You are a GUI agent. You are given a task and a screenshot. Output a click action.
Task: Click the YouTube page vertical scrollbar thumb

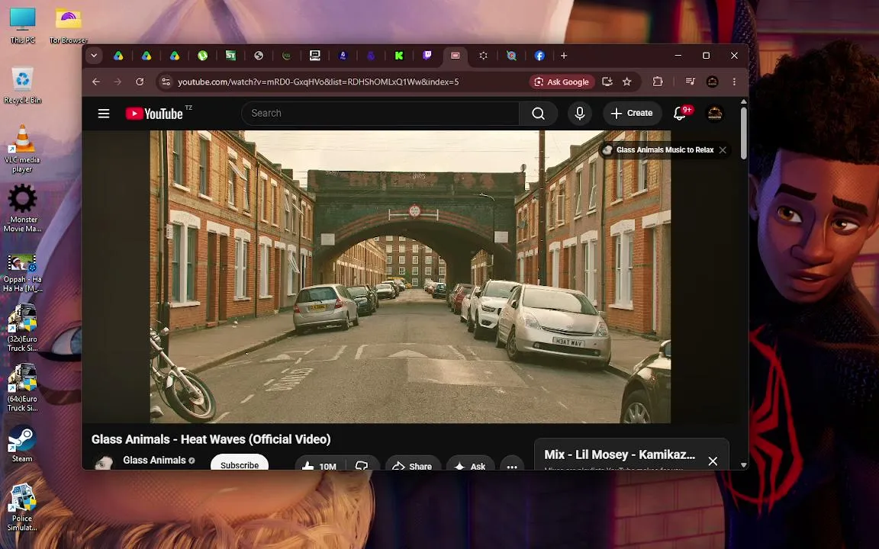[x=744, y=133]
